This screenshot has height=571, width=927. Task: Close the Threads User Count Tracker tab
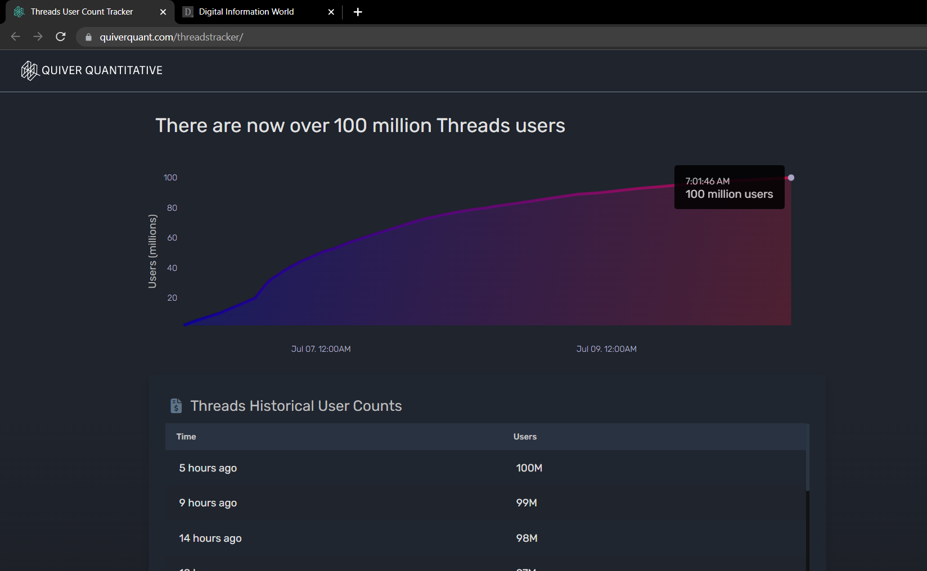(163, 12)
